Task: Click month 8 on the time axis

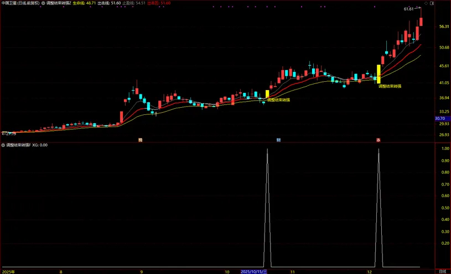Action: click(x=61, y=272)
